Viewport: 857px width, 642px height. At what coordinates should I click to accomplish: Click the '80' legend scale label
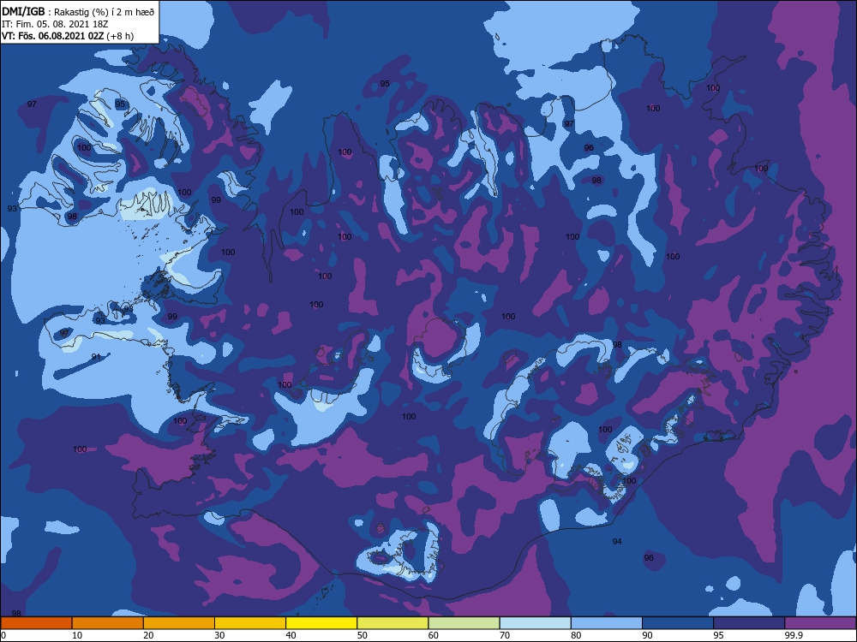(576, 635)
